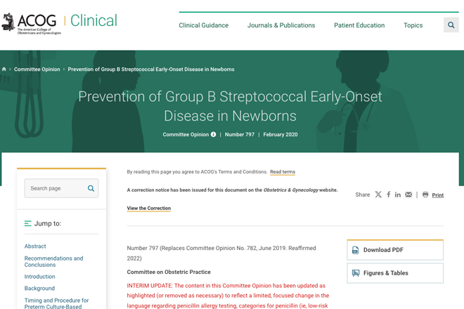This screenshot has width=464, height=309.
Task: Open the site search magnifier icon
Action: point(451,25)
